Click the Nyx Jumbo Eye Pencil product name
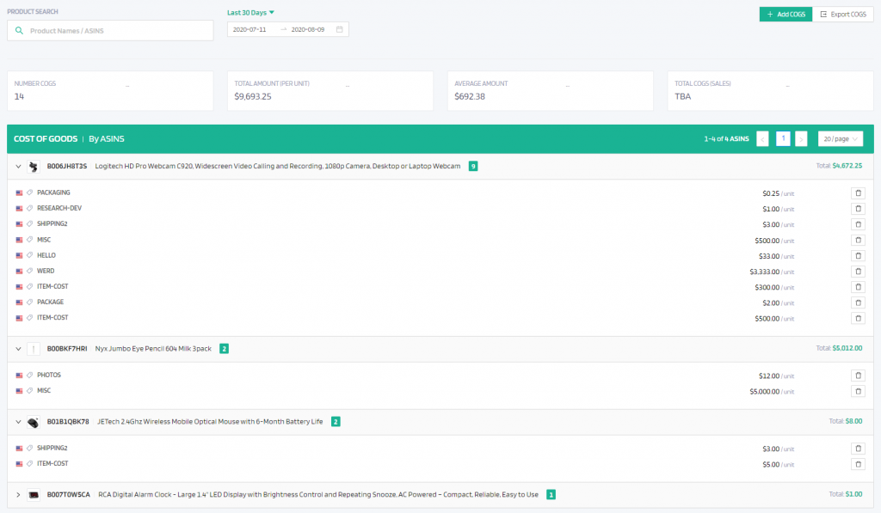The width and height of the screenshot is (881, 513). [x=153, y=349]
